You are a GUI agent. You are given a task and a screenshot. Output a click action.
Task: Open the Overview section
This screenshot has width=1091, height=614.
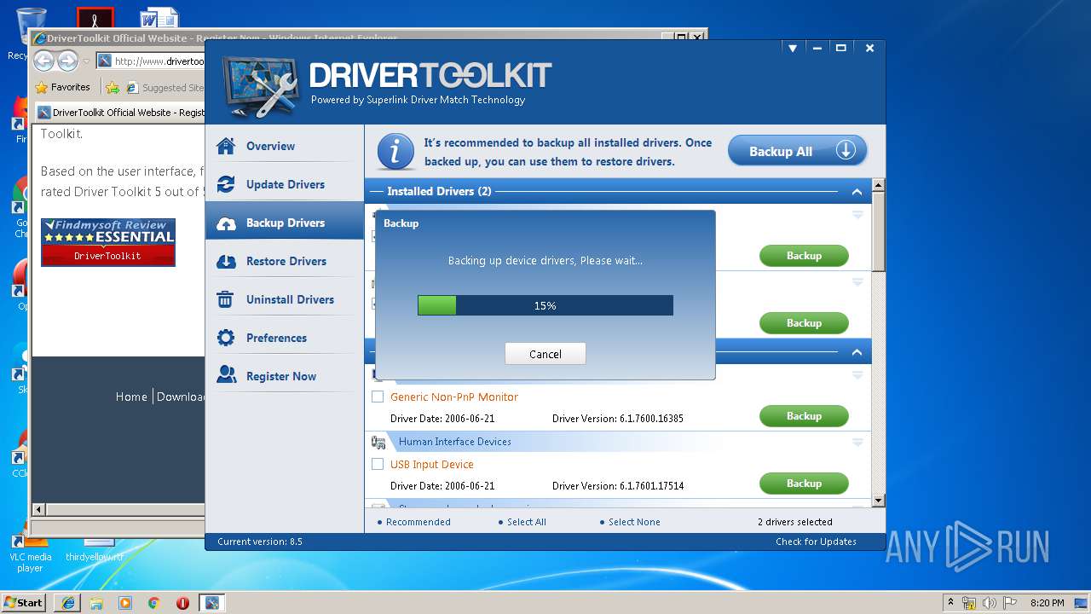284,146
